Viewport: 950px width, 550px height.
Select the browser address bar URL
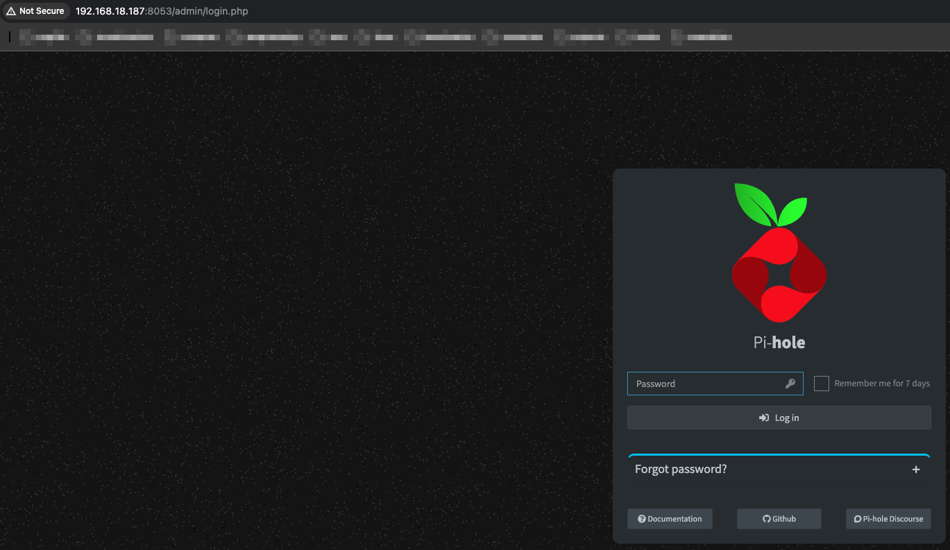162,11
